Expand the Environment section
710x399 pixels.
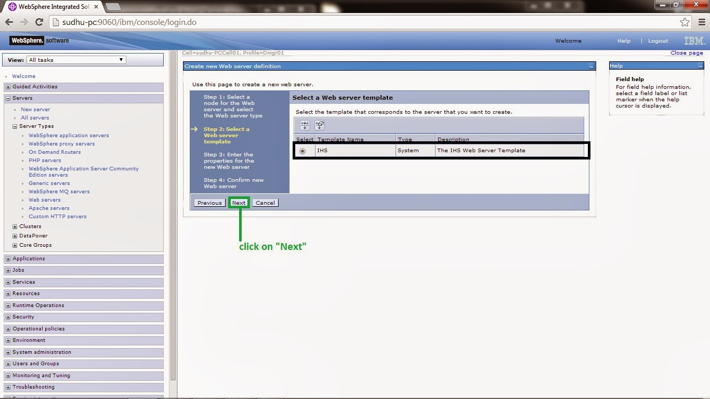tap(8, 340)
